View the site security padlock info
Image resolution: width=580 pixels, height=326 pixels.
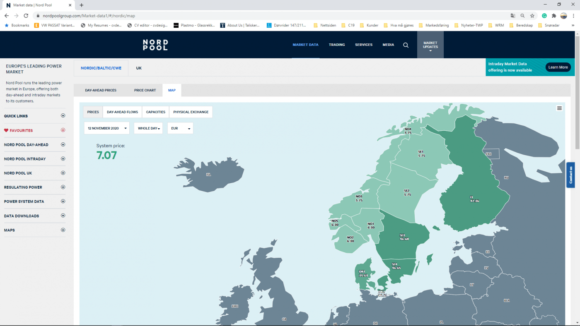tap(38, 16)
